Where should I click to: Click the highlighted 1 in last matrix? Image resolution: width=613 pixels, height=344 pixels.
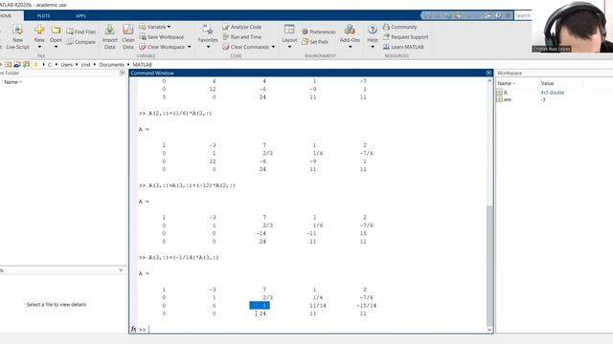coord(260,306)
